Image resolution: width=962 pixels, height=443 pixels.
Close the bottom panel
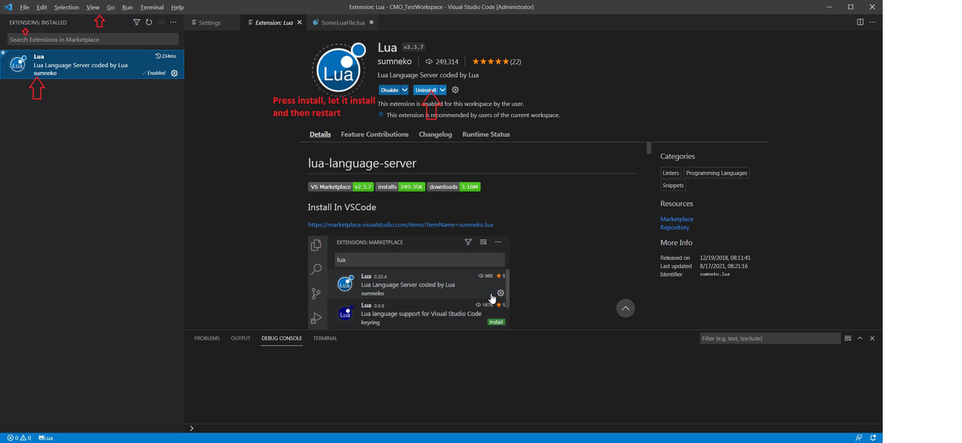(872, 339)
